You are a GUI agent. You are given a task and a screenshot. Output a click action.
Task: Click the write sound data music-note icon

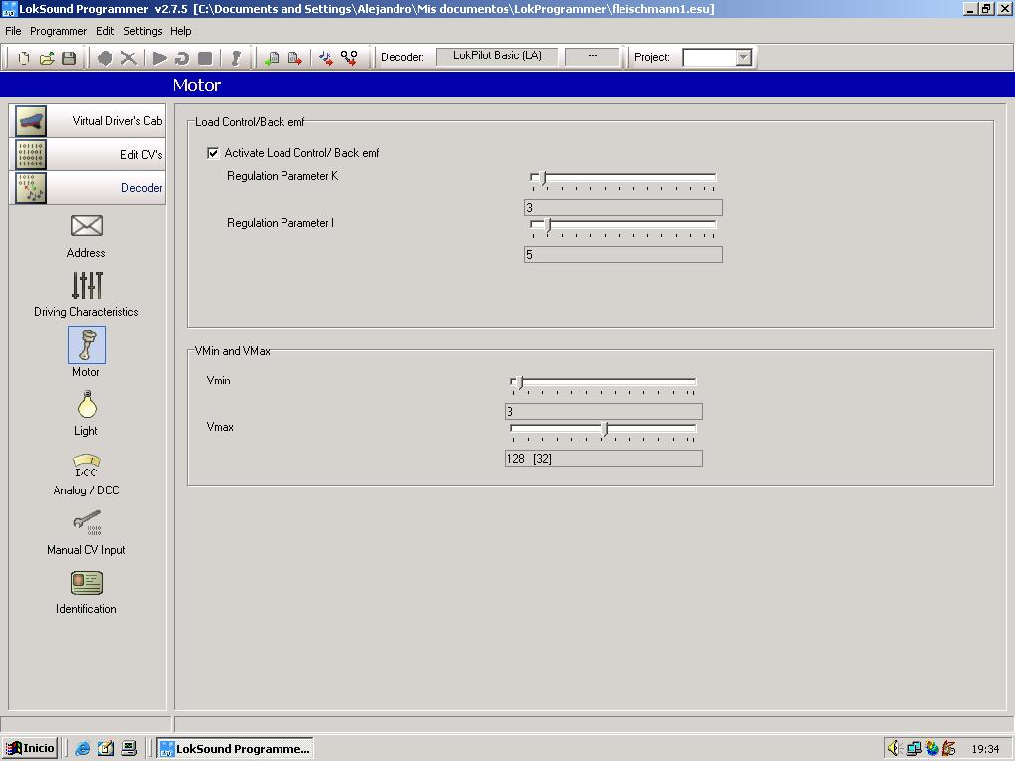tap(325, 58)
